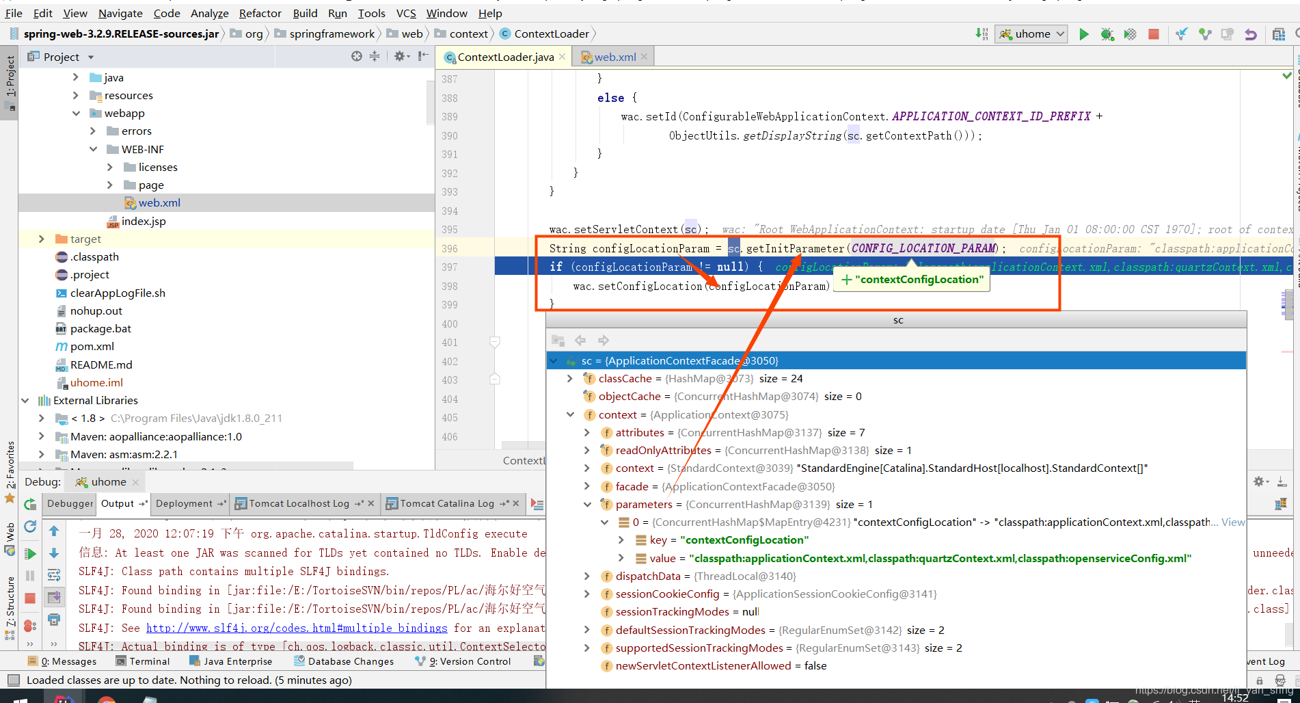
Task: Click the Build project binary-arrow icon
Action: coord(981,34)
